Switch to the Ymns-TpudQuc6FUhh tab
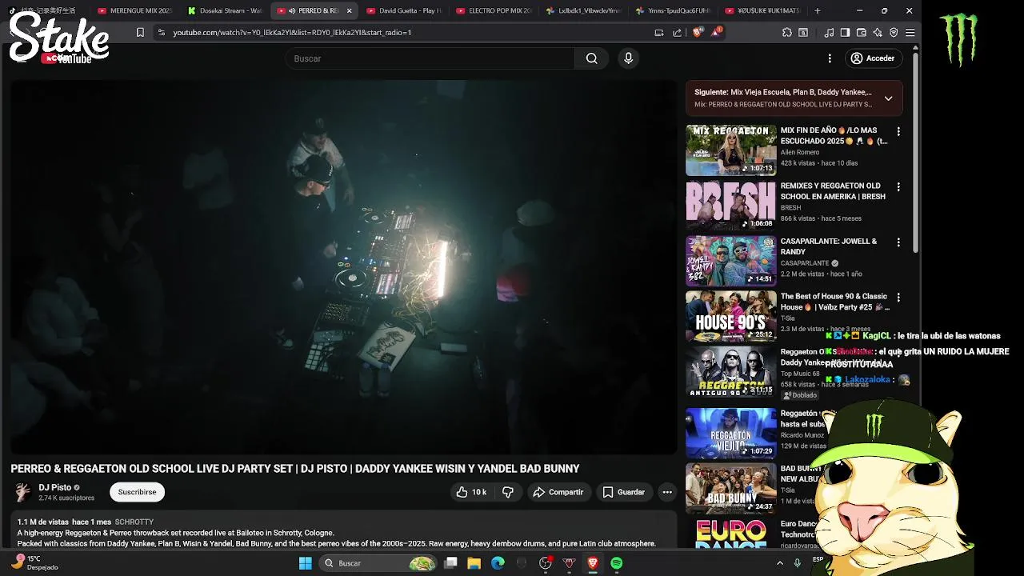 (x=672, y=10)
